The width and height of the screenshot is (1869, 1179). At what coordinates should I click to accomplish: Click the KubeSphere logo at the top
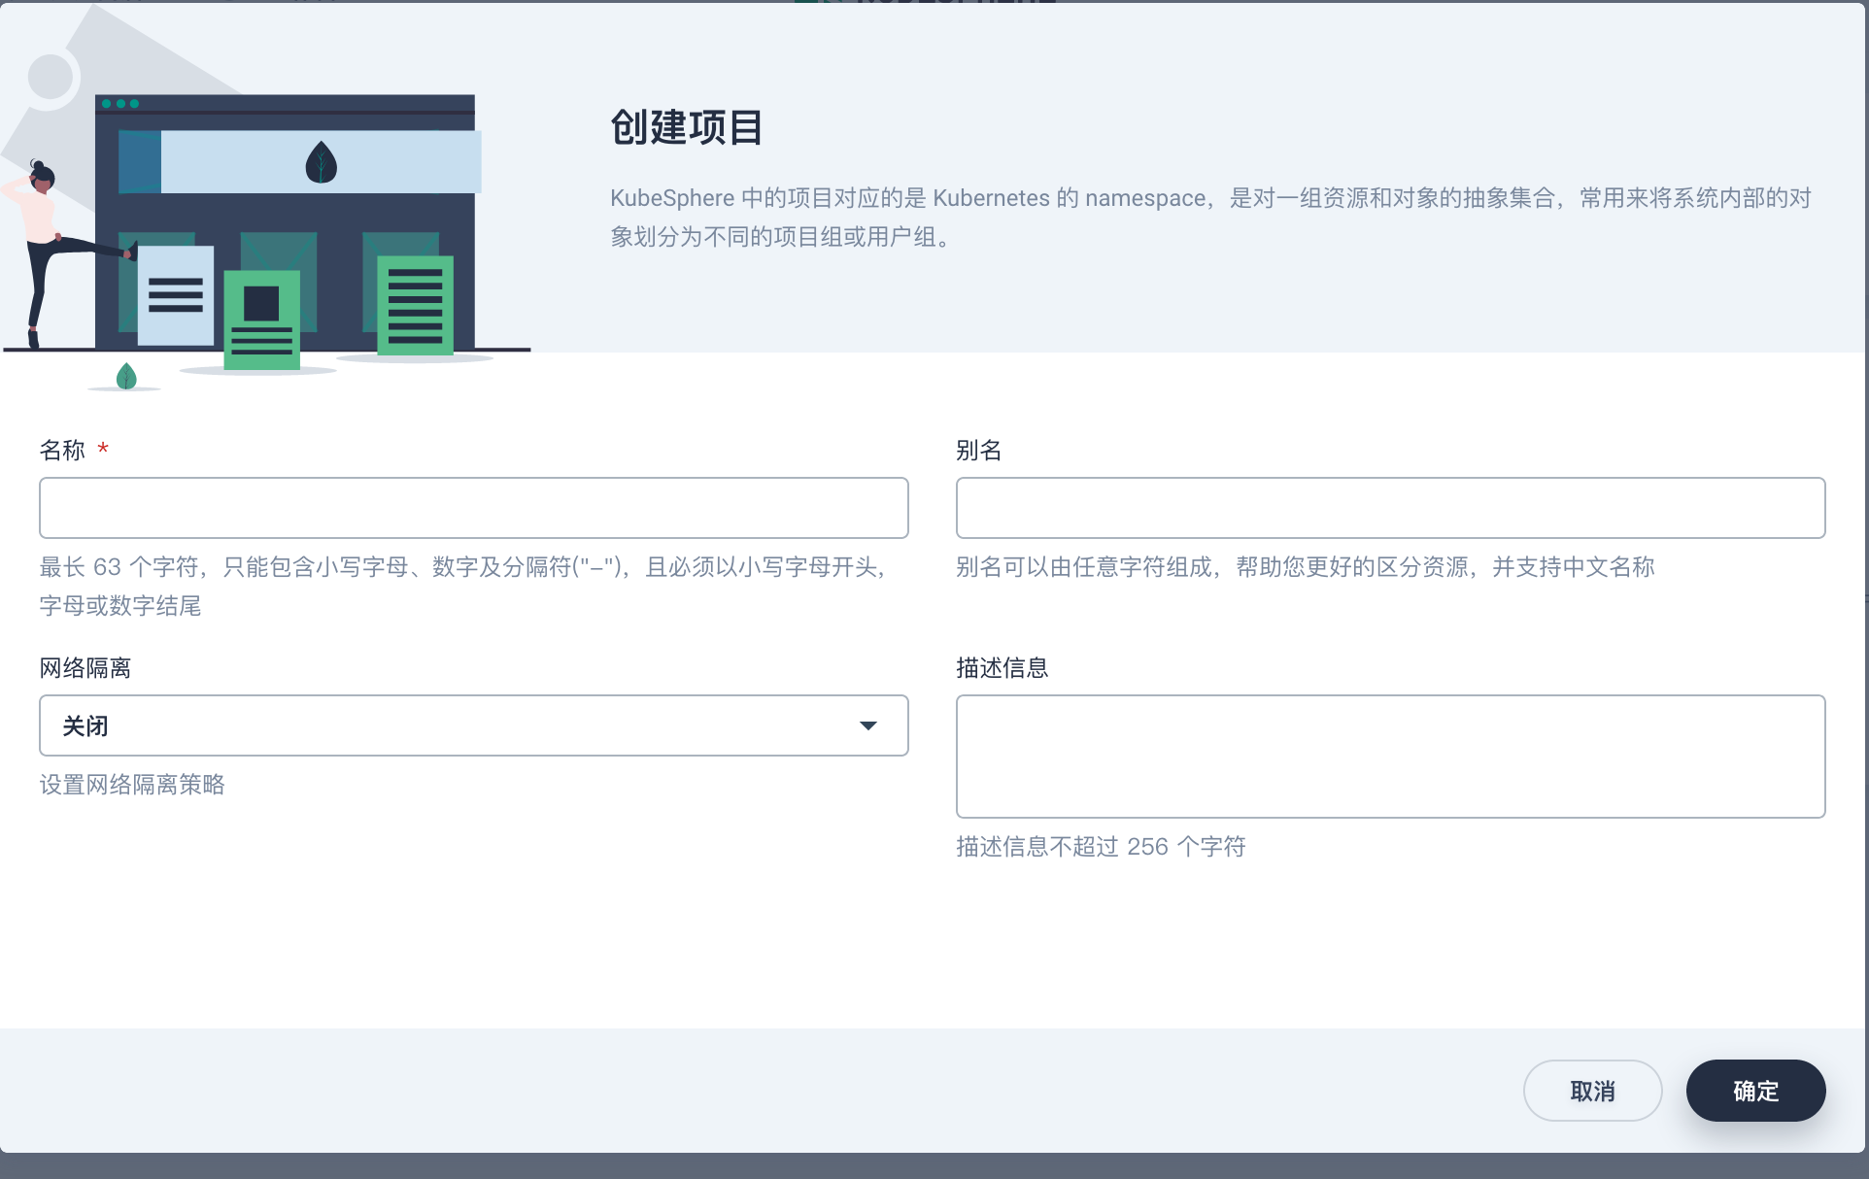(926, 5)
